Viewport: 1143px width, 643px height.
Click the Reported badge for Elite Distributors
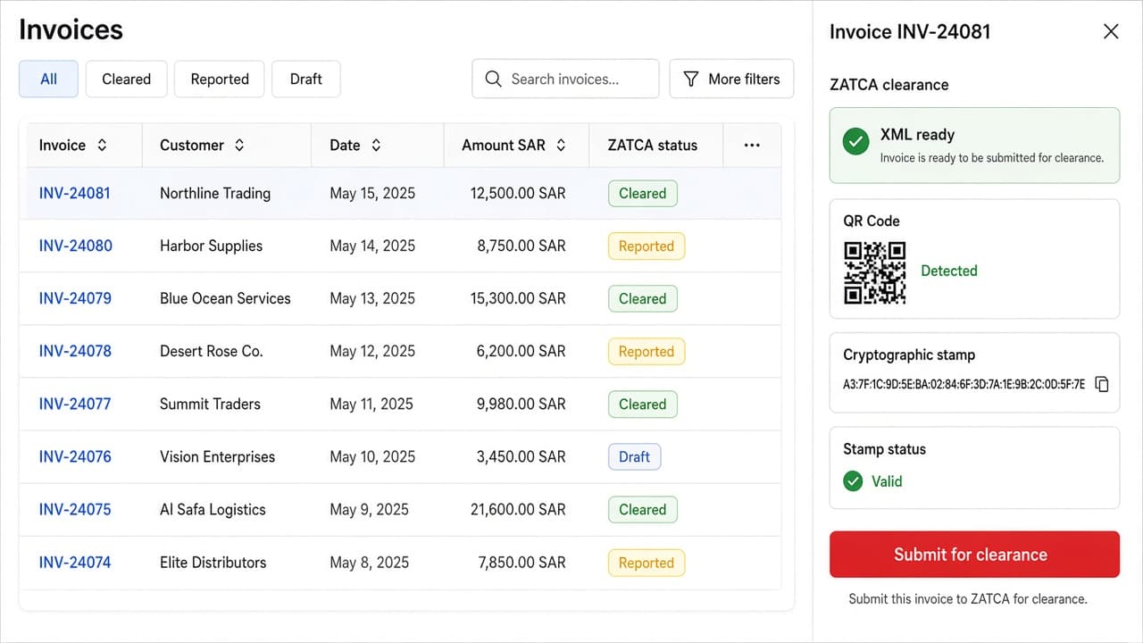[x=647, y=562]
